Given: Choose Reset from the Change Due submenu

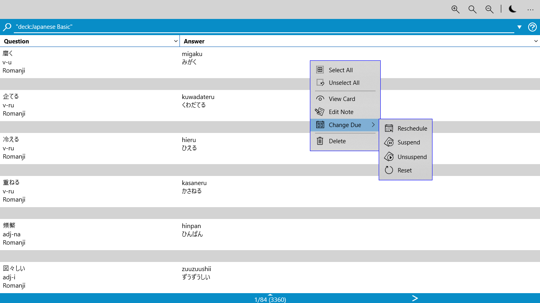Looking at the screenshot, I should tap(404, 170).
